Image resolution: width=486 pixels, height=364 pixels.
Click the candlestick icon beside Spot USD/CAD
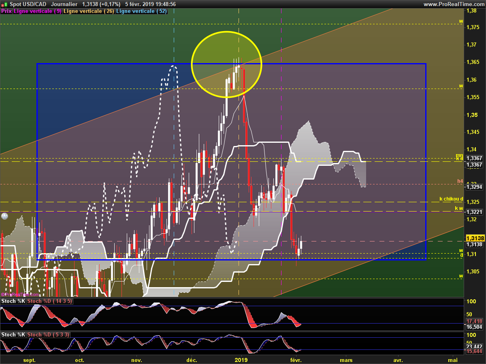point(5,4)
